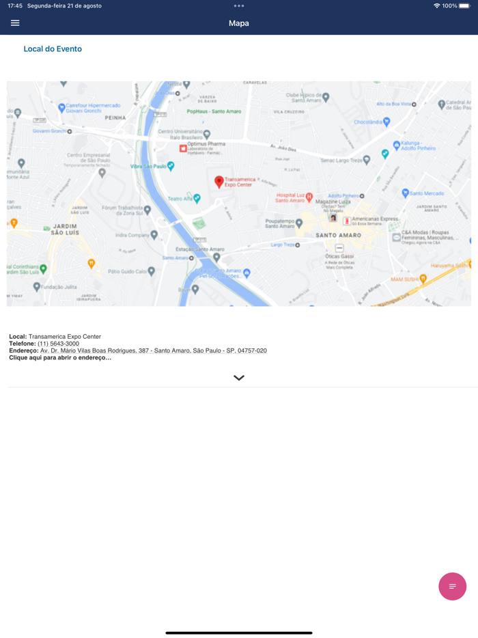Tap the MAM SUSHI restaurant pin
The image size is (478, 638).
423,279
